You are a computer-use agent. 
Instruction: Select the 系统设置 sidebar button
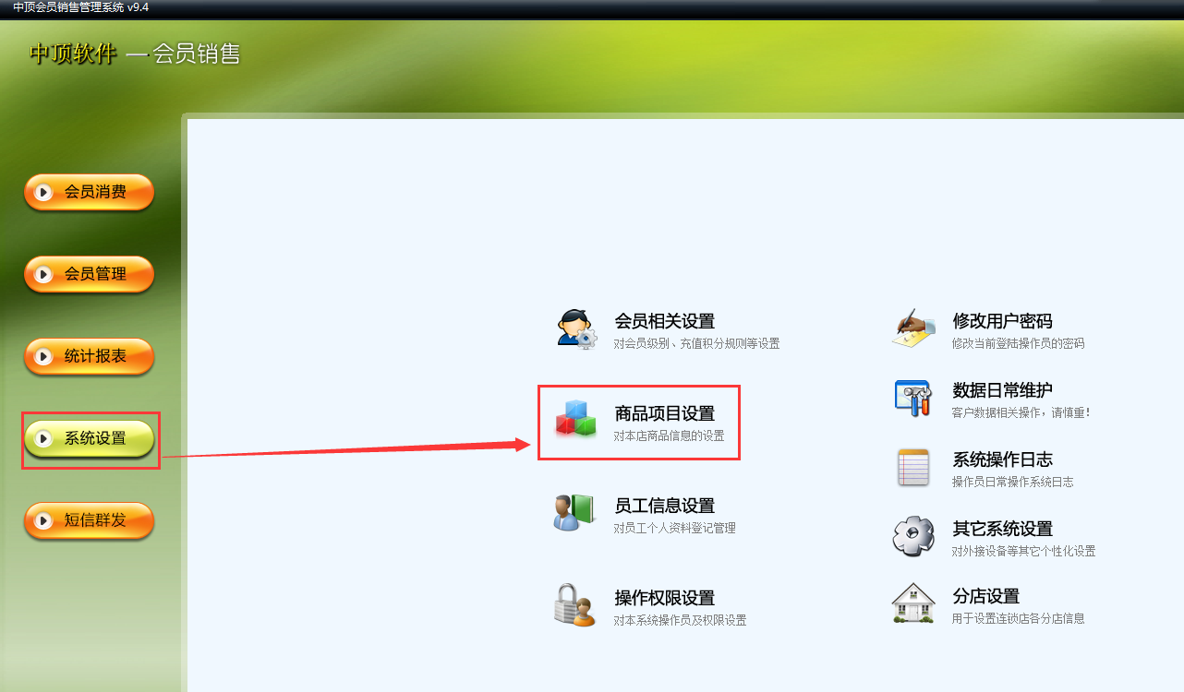pos(89,438)
